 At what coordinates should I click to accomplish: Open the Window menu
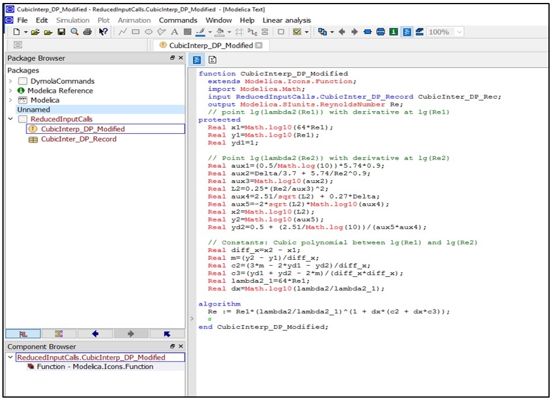point(218,20)
